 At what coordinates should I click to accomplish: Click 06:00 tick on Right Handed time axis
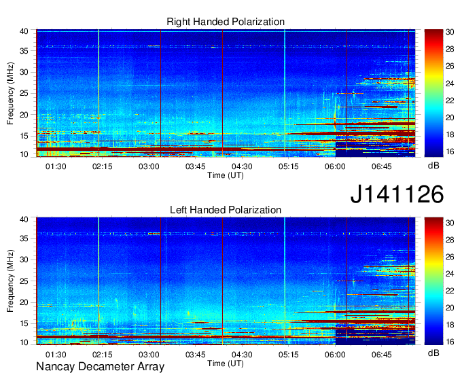coord(335,166)
